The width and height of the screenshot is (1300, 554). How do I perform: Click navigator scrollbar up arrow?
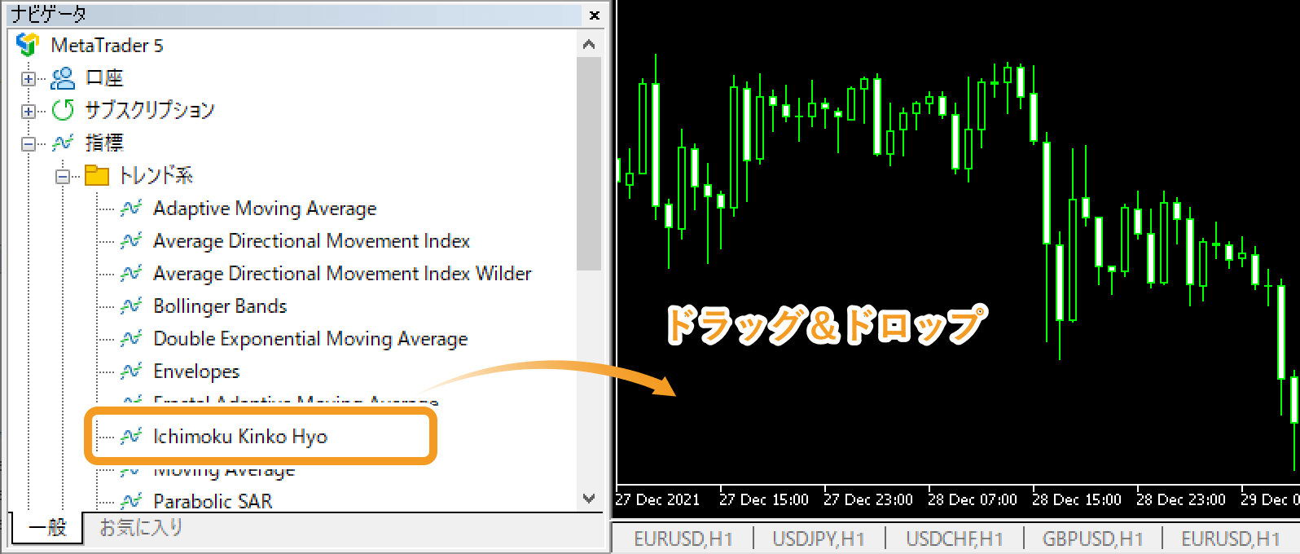click(589, 45)
